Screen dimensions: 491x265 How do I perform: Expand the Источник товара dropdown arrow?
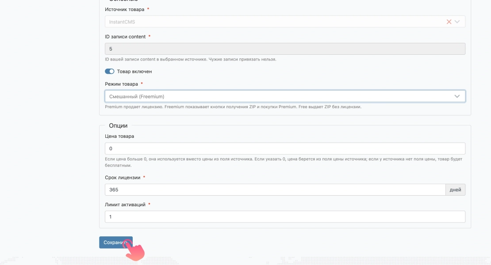click(x=457, y=22)
